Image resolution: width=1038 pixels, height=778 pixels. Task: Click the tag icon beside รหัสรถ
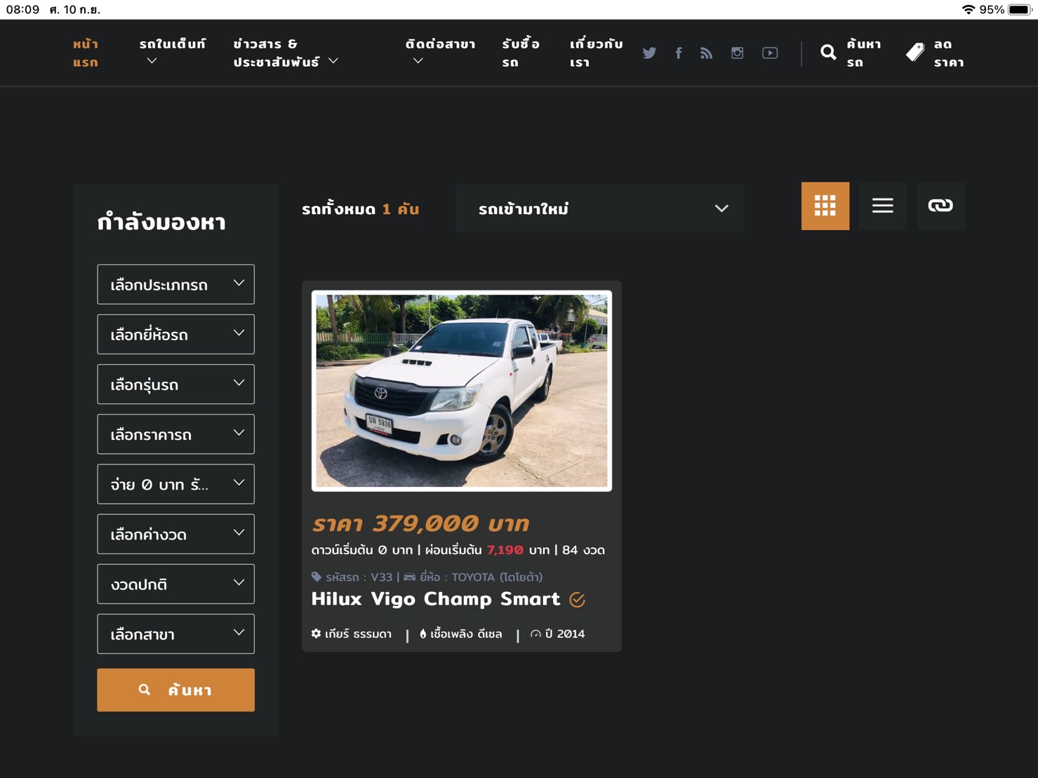317,577
